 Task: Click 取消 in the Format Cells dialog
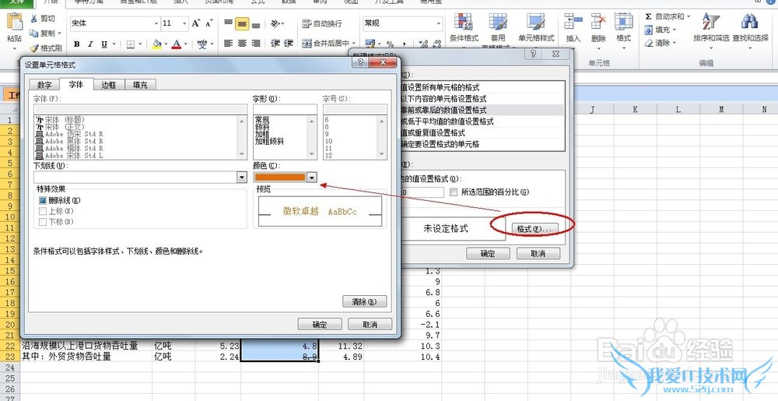coord(370,325)
